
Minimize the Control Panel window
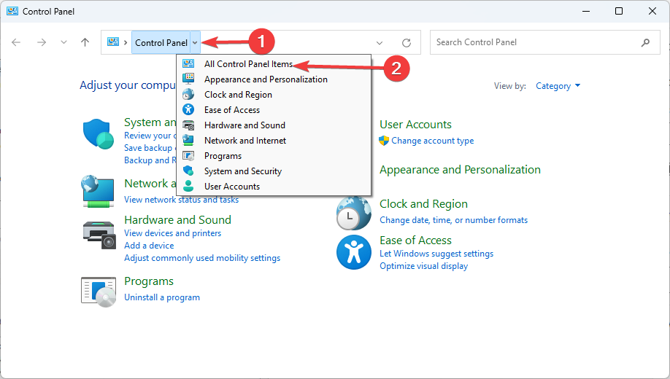(586, 11)
